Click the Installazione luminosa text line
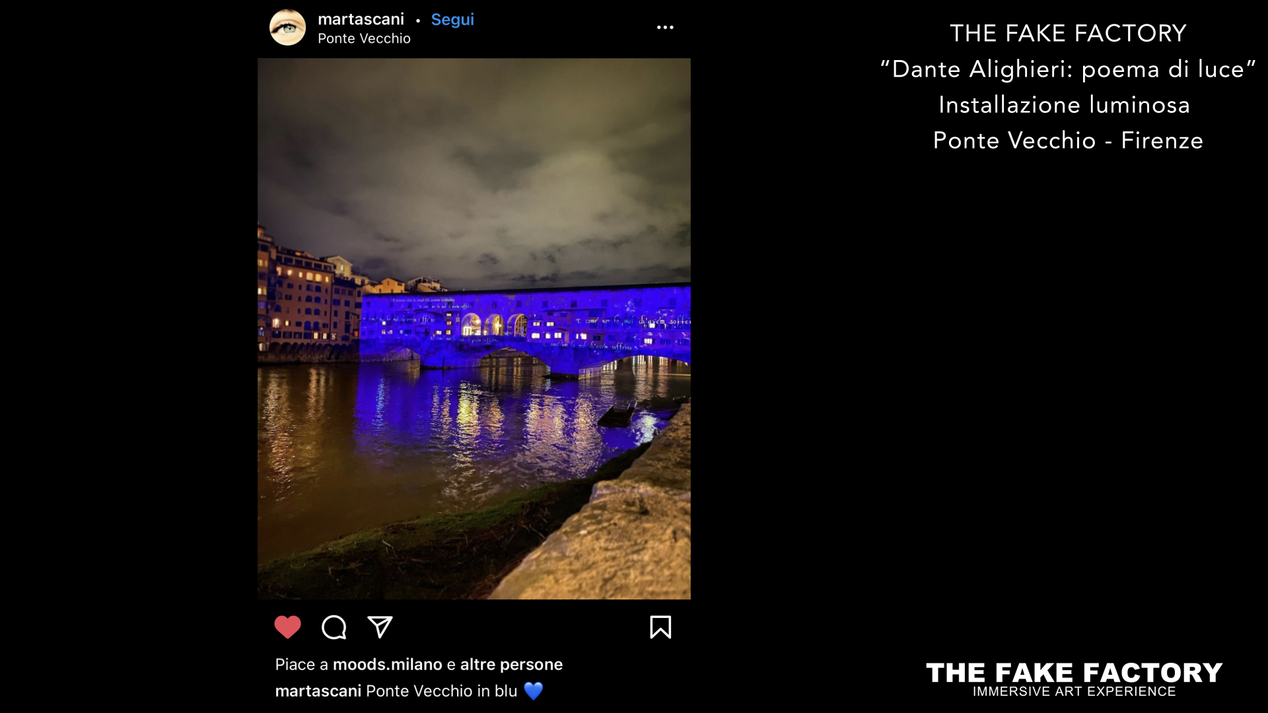 (x=1064, y=104)
